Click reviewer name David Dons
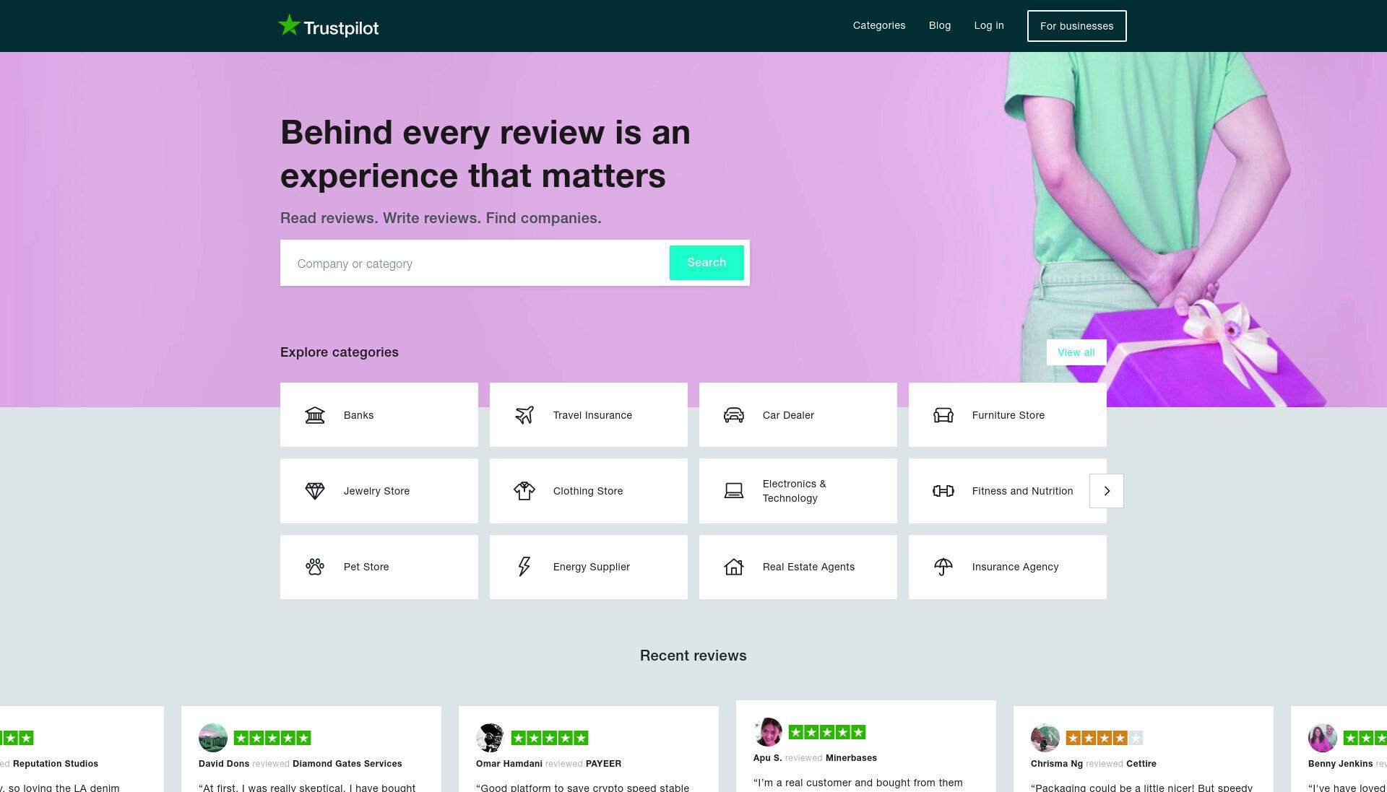Image resolution: width=1387 pixels, height=792 pixels. pos(224,764)
